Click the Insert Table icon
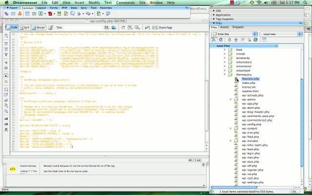The width and height of the screenshot is (312, 195). [x=27, y=14]
